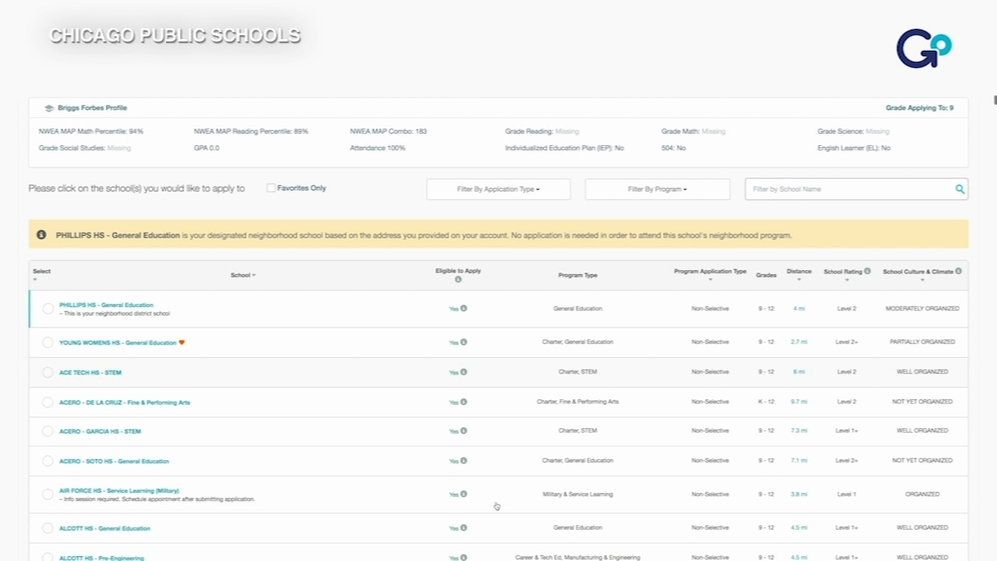Viewport: 997px width, 561px height.
Task: Click the Briggs Forbes Profile graduation cap icon
Action: pos(48,108)
